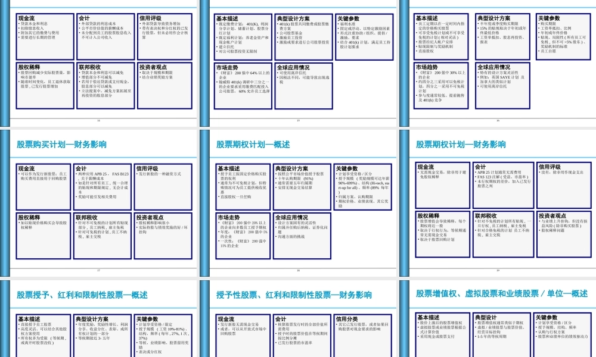Click "关键参数" box mentioning 购买期限
This screenshot has width=596, height=357.
point(563,37)
